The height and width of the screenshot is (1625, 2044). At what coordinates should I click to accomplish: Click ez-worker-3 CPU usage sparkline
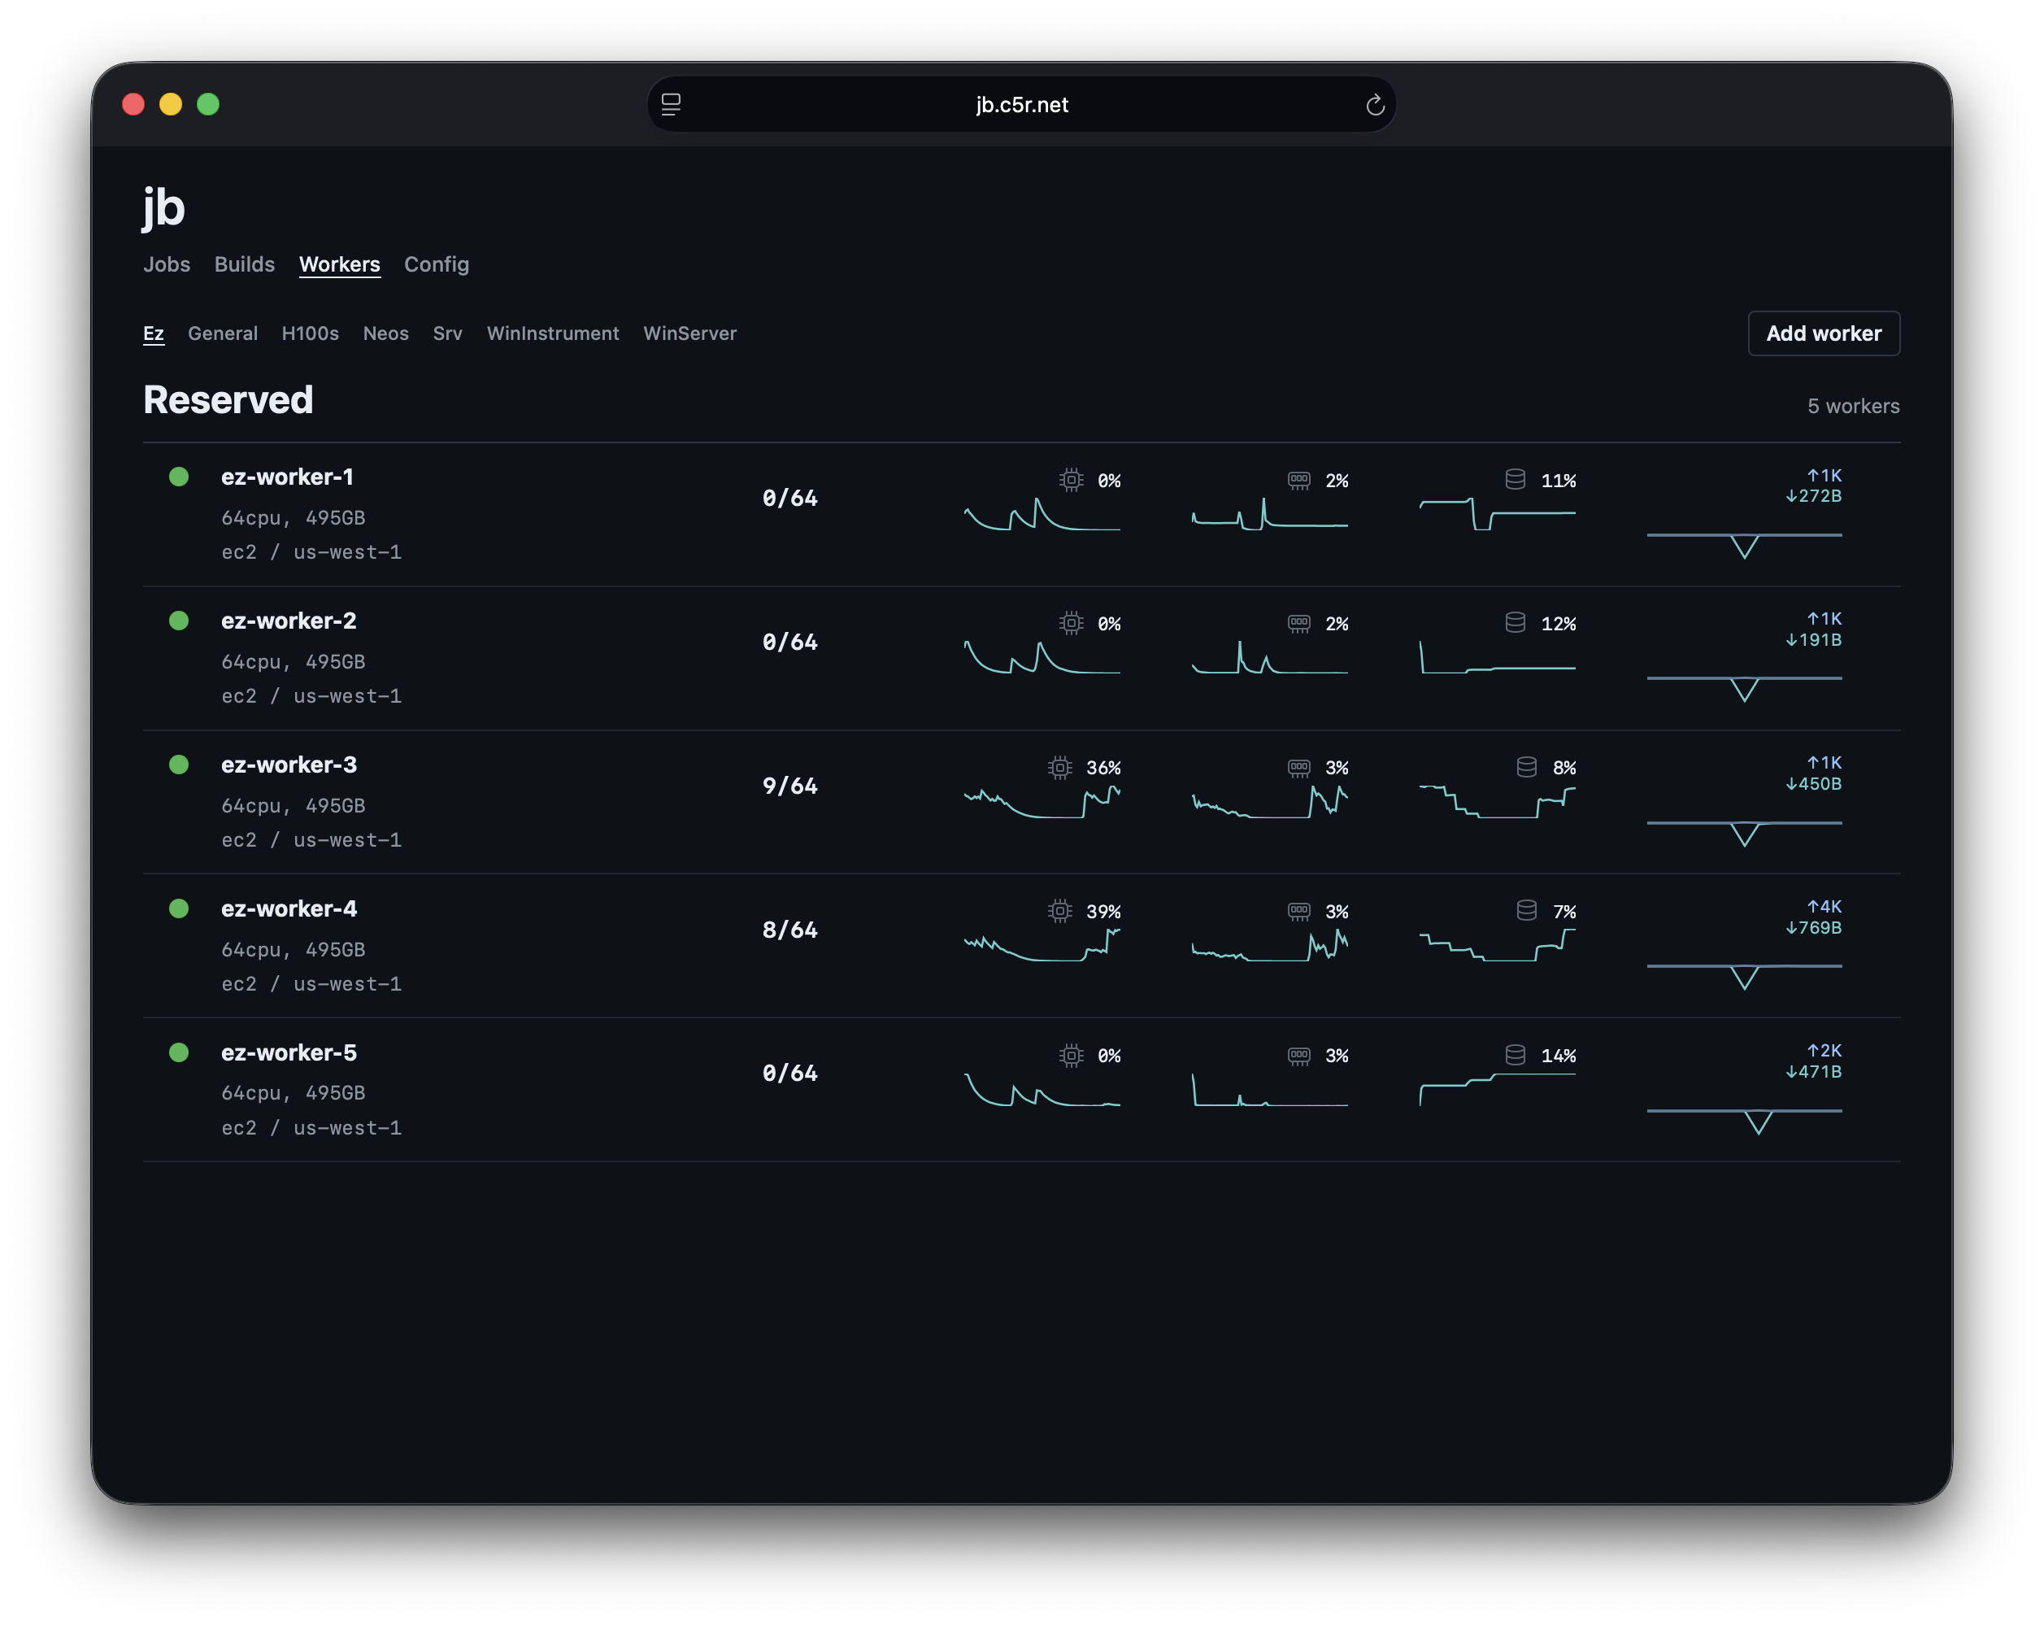(x=1042, y=802)
